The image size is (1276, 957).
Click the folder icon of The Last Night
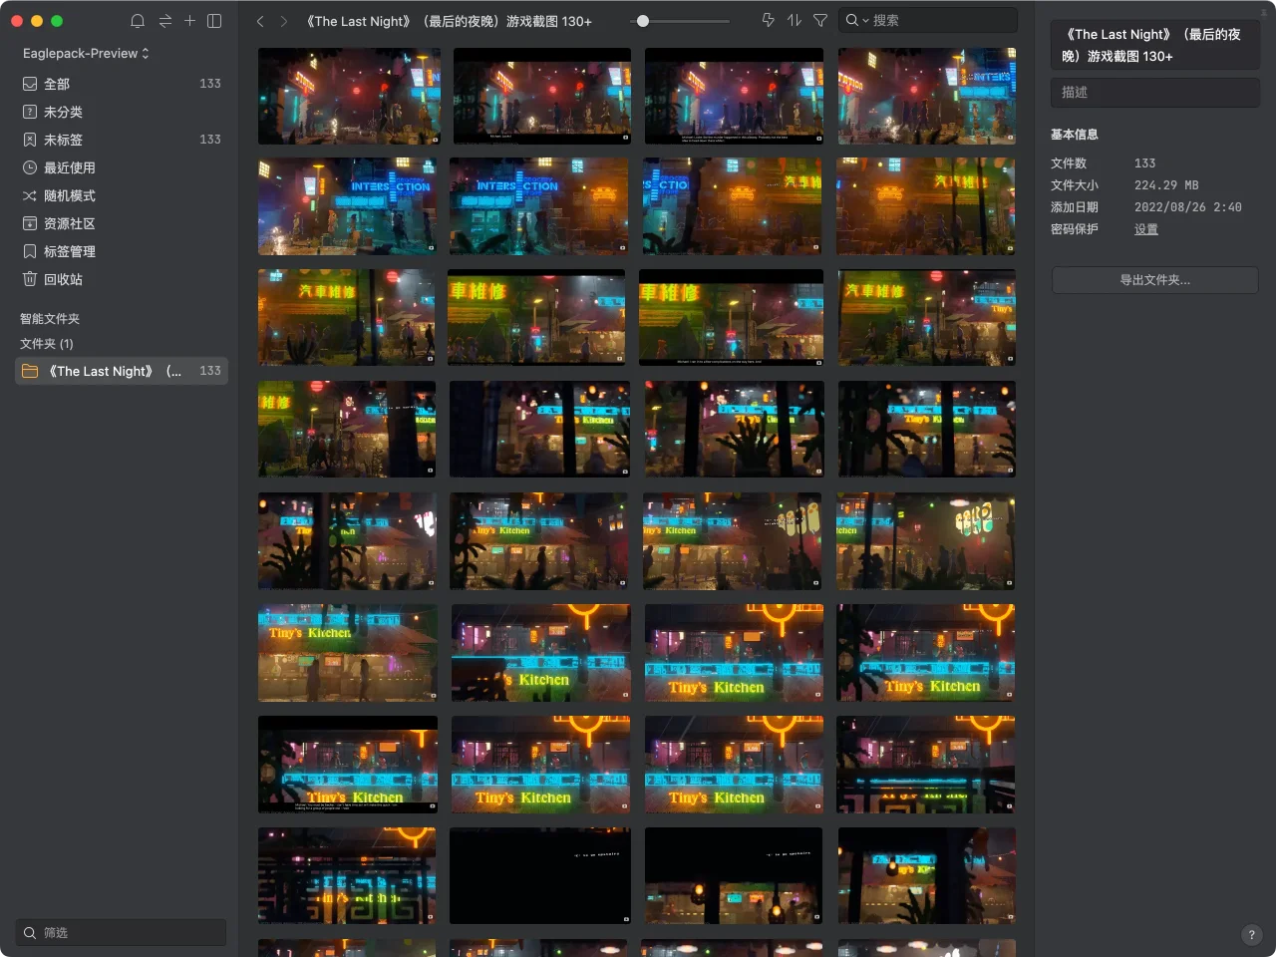[x=30, y=371]
